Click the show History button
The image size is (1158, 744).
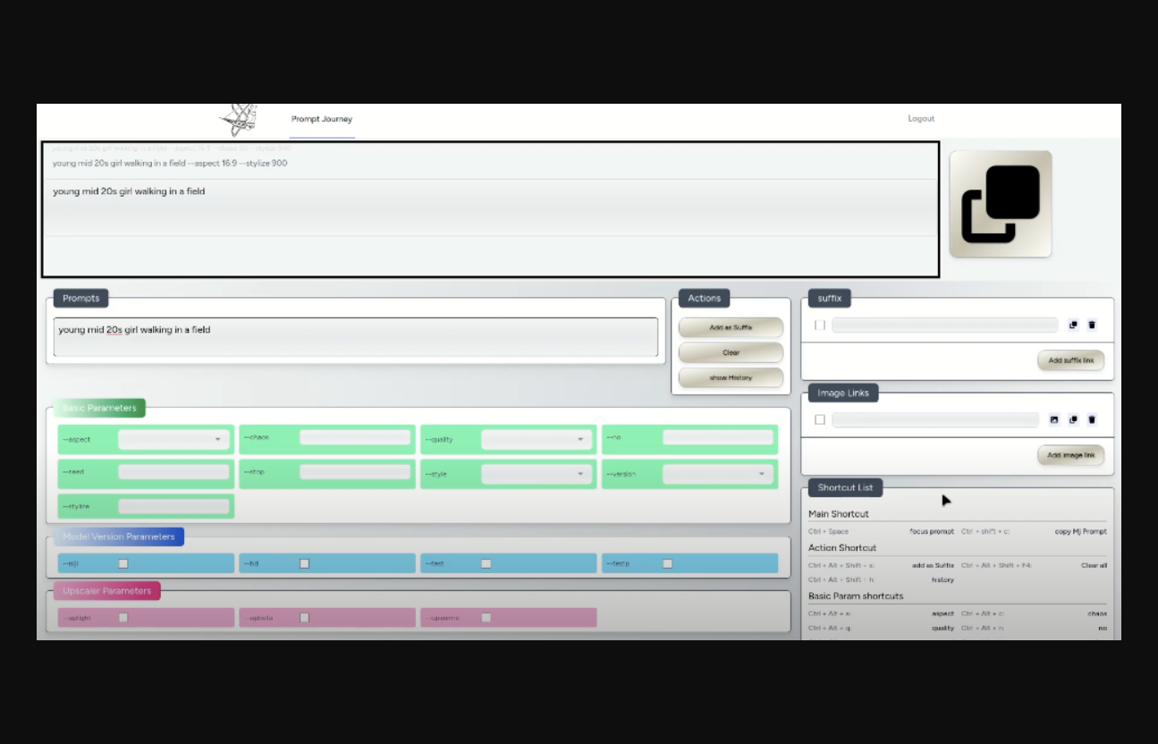(731, 377)
